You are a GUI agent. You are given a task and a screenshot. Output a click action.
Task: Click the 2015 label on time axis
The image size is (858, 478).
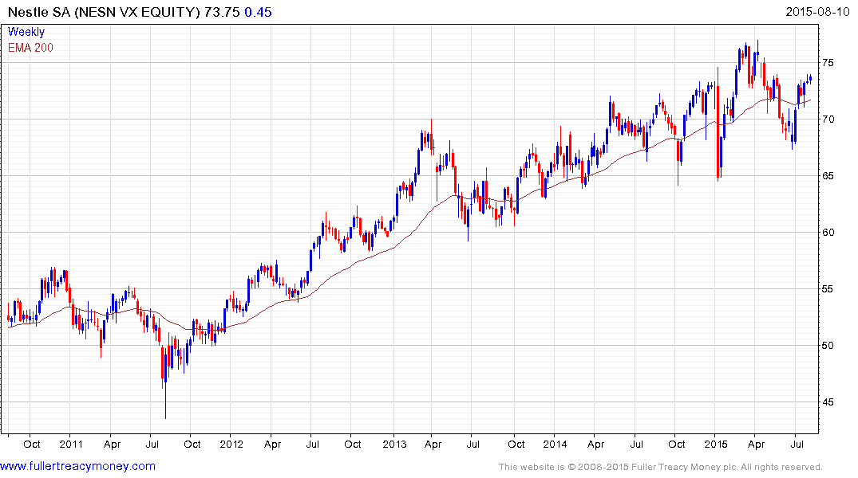point(716,444)
